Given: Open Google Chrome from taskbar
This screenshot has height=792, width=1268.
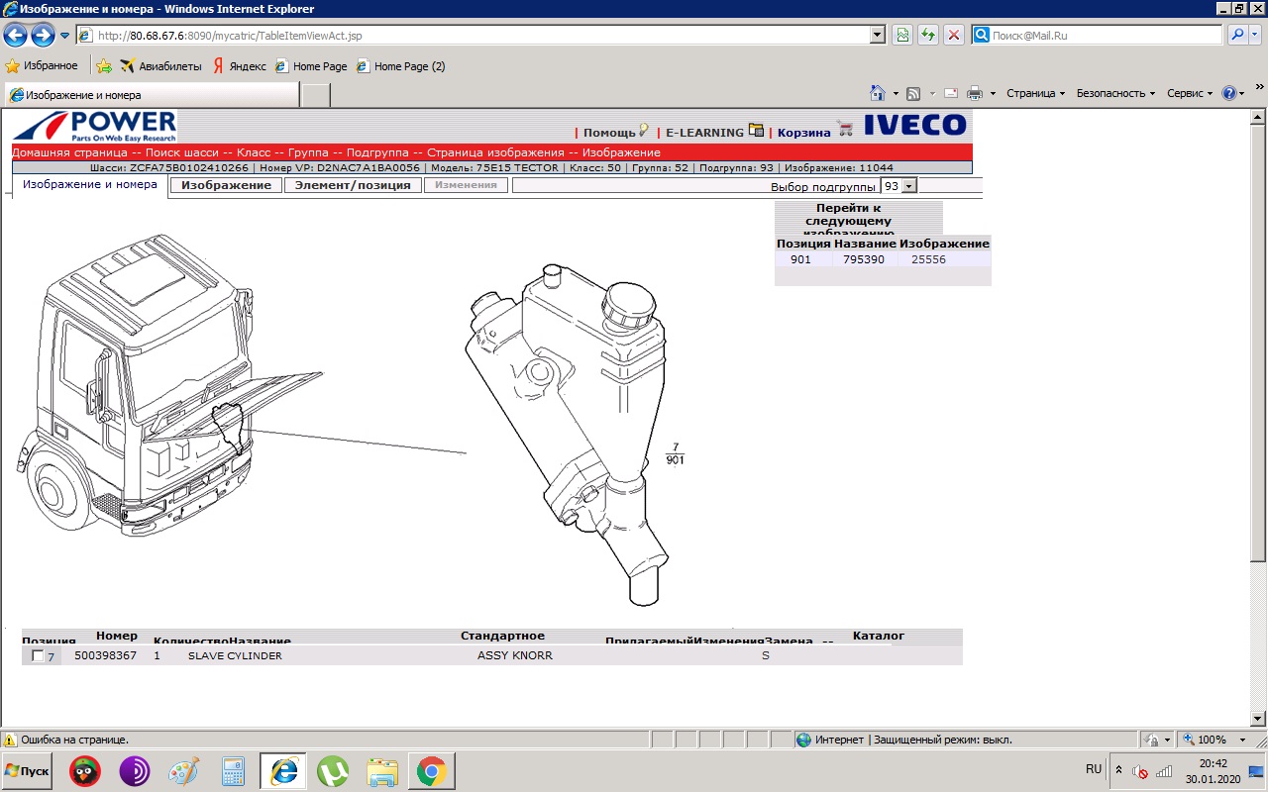Looking at the screenshot, I should tap(431, 770).
